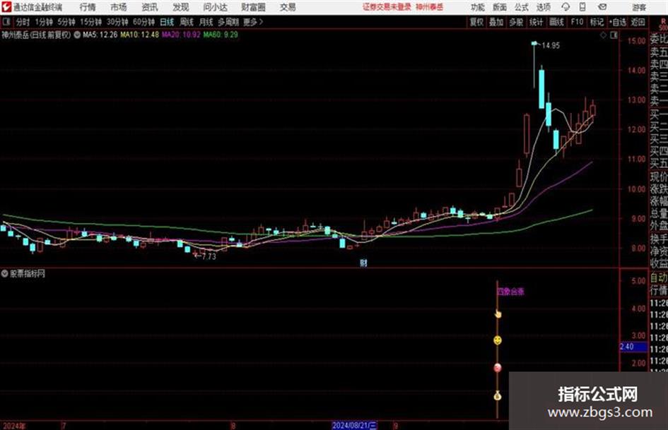Open the F10 company info button
Screen dimensions: 668x430
(577, 22)
